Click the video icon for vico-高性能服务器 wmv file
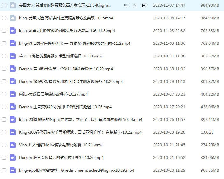 pyautogui.click(x=13, y=56)
